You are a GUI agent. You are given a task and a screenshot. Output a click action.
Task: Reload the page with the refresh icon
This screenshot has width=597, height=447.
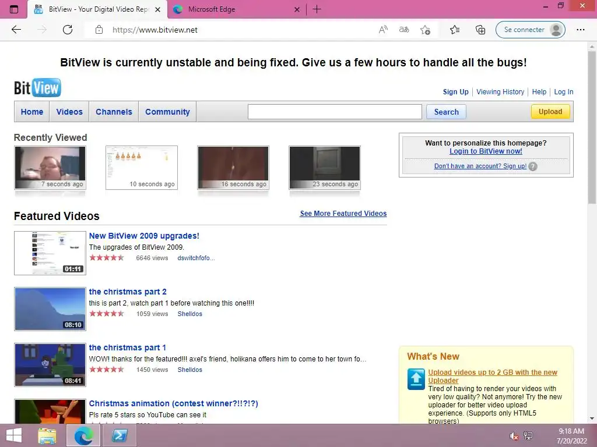point(68,30)
